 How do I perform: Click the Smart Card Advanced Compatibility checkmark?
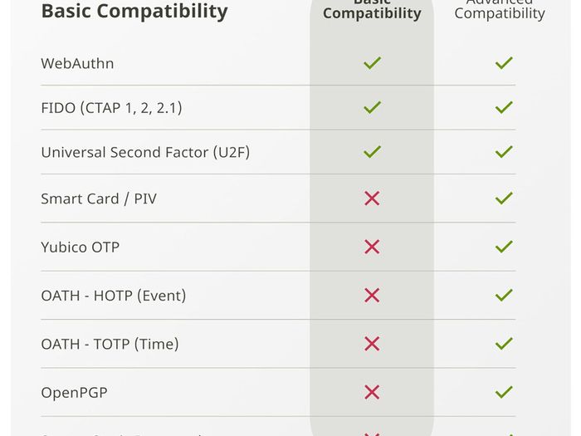tap(504, 198)
